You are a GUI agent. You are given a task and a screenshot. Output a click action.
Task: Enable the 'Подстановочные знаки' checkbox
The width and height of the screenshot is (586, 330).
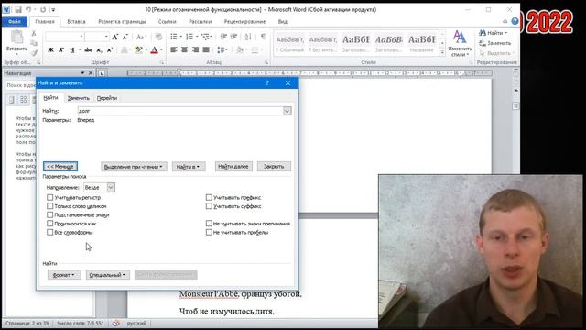coord(50,214)
